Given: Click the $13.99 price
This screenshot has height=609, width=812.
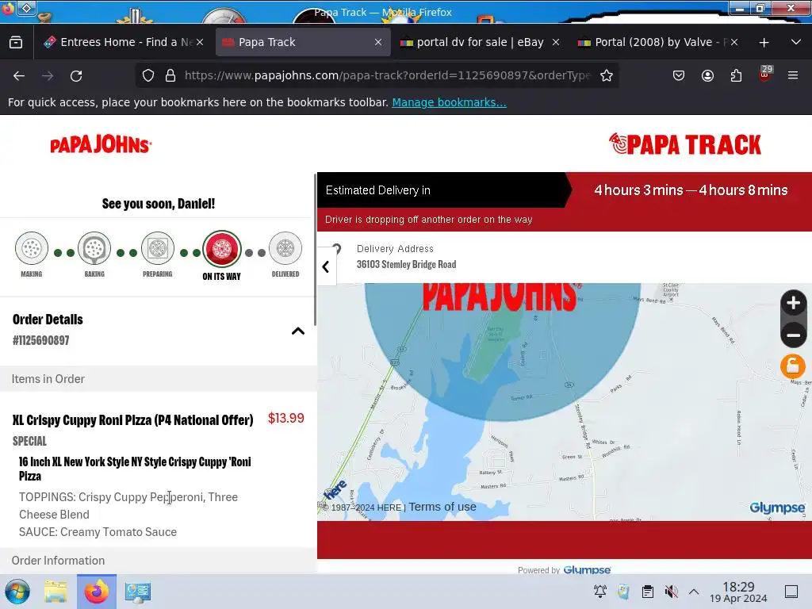Looking at the screenshot, I should [285, 418].
